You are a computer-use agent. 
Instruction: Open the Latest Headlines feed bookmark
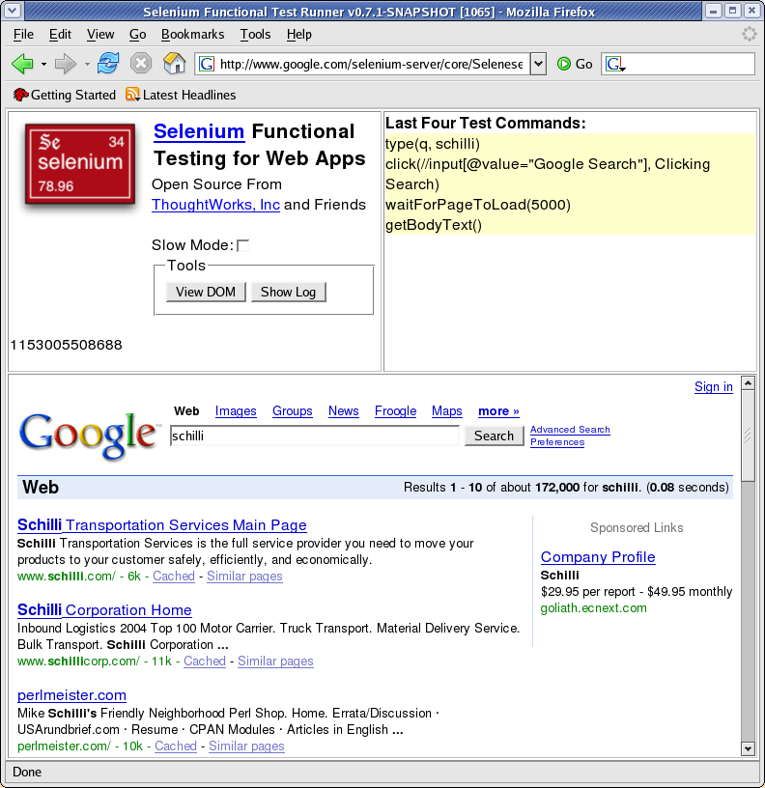(181, 95)
